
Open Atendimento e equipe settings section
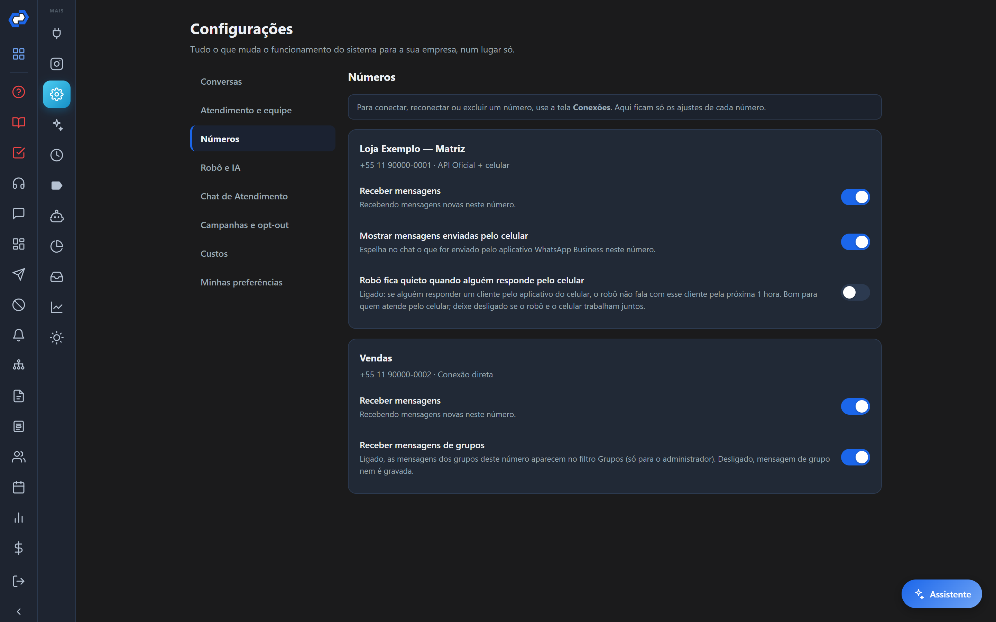[262, 110]
